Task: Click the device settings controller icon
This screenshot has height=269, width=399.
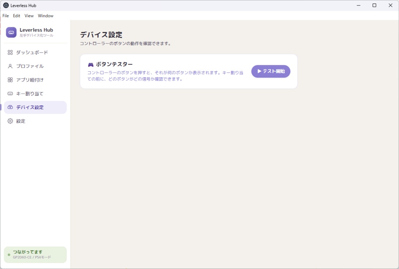Action: click(x=10, y=107)
